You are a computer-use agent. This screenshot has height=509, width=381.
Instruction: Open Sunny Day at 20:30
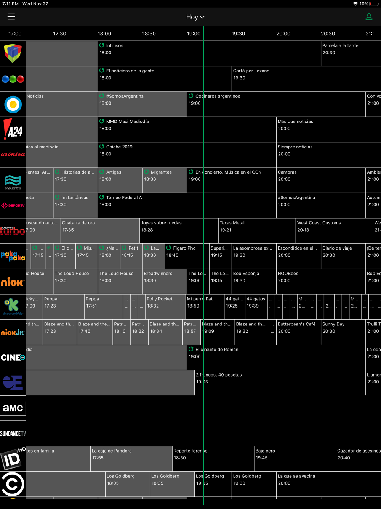343,332
